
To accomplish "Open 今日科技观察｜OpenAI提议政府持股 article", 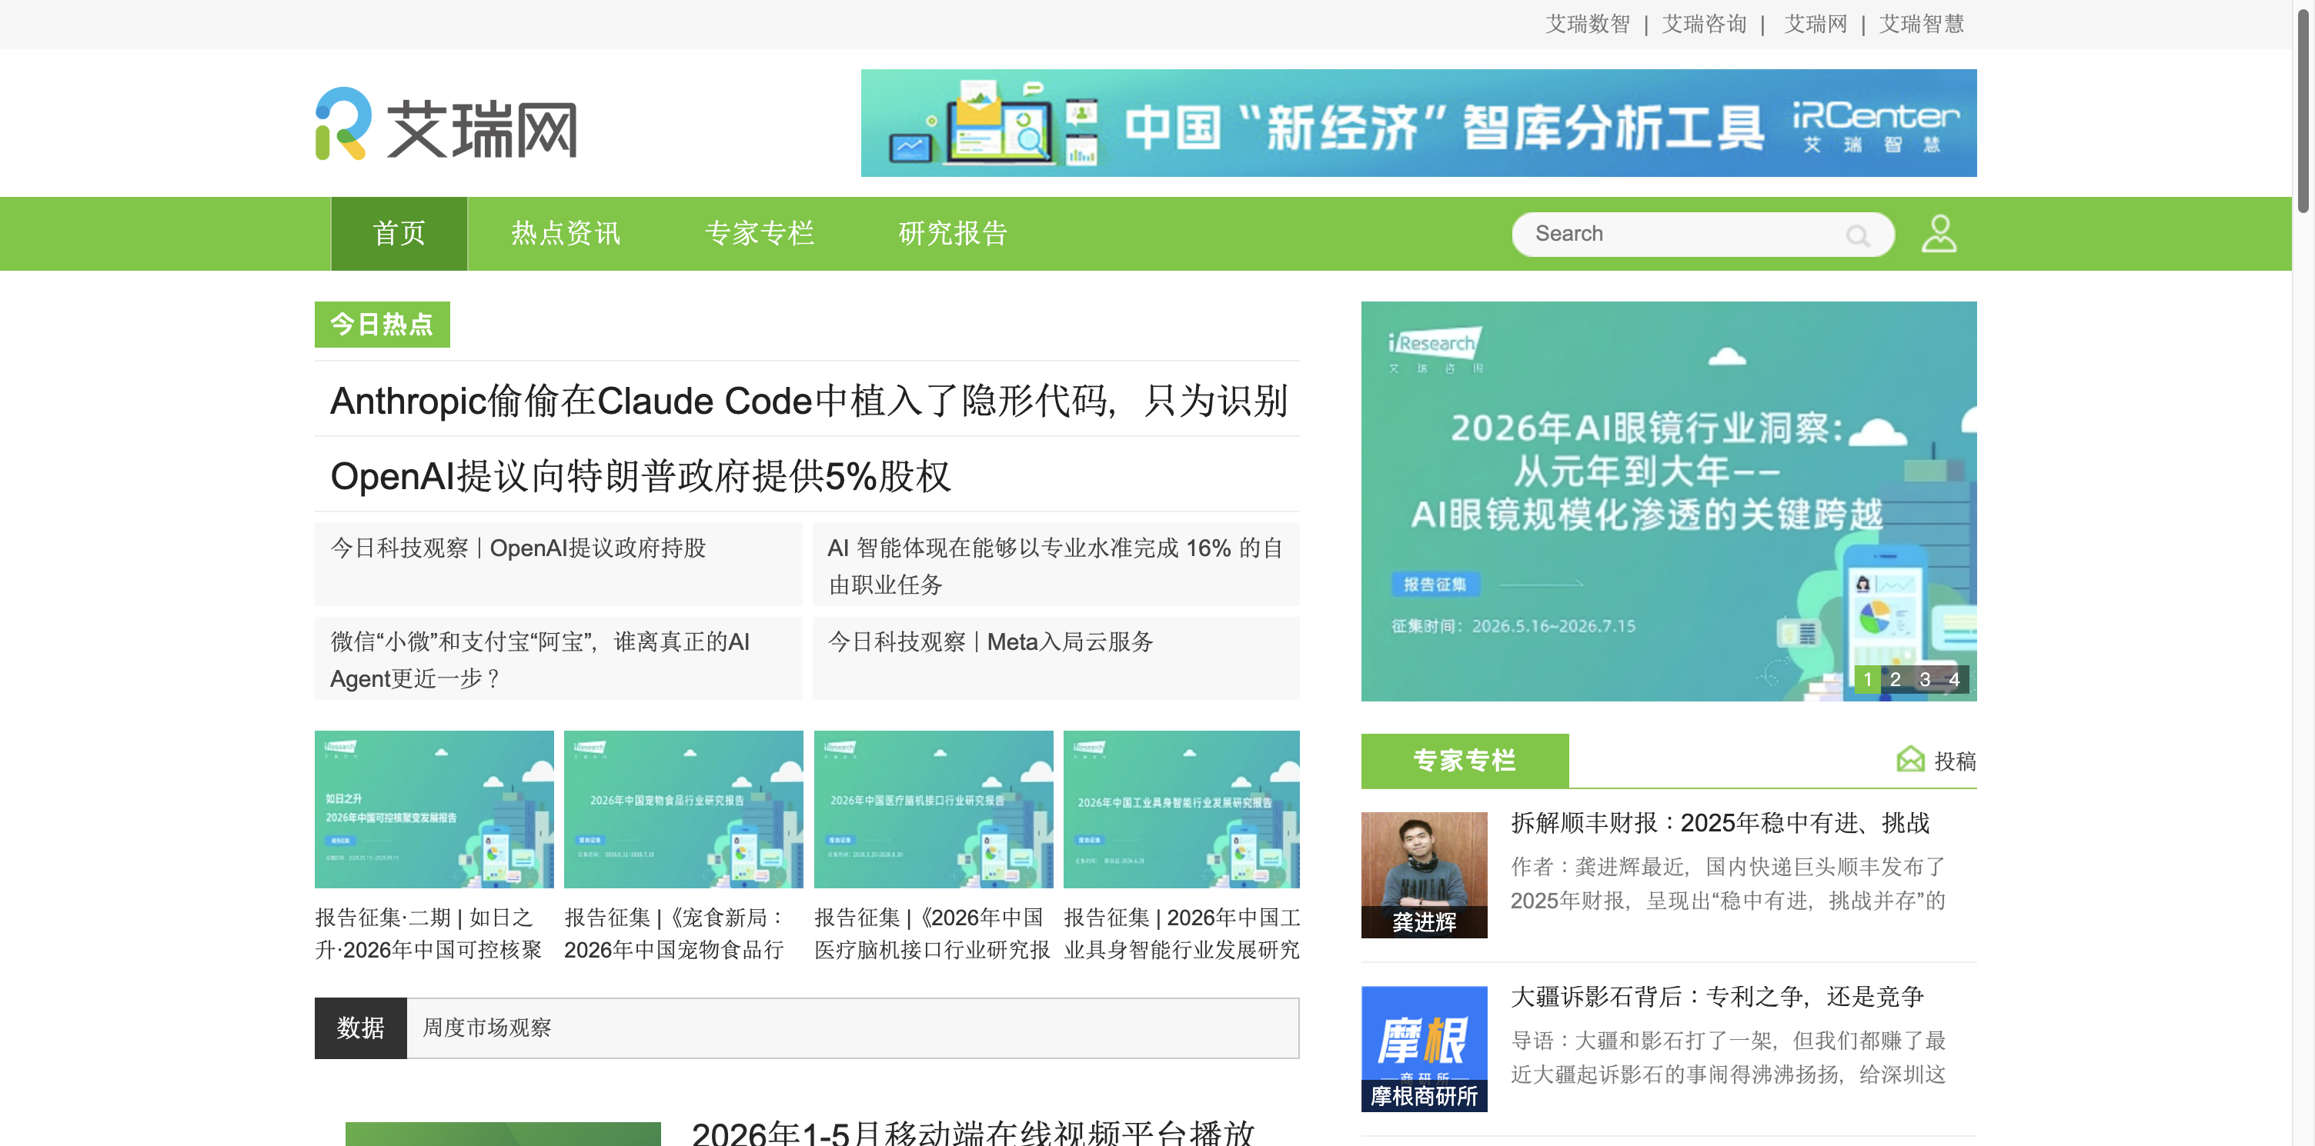I will [x=518, y=548].
